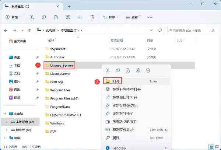The image size is (221, 150).
Task: Click 此电脑 in the address bar
Action: 51,31
